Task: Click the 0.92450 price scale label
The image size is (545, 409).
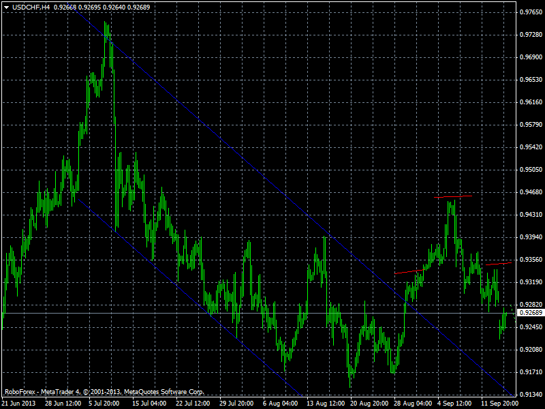Action: click(x=531, y=327)
